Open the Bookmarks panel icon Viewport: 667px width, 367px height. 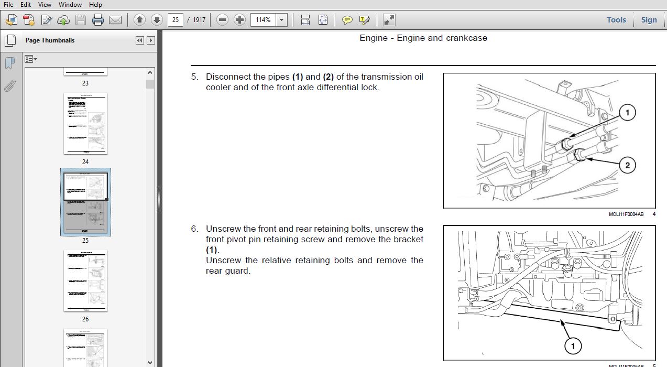coord(9,63)
